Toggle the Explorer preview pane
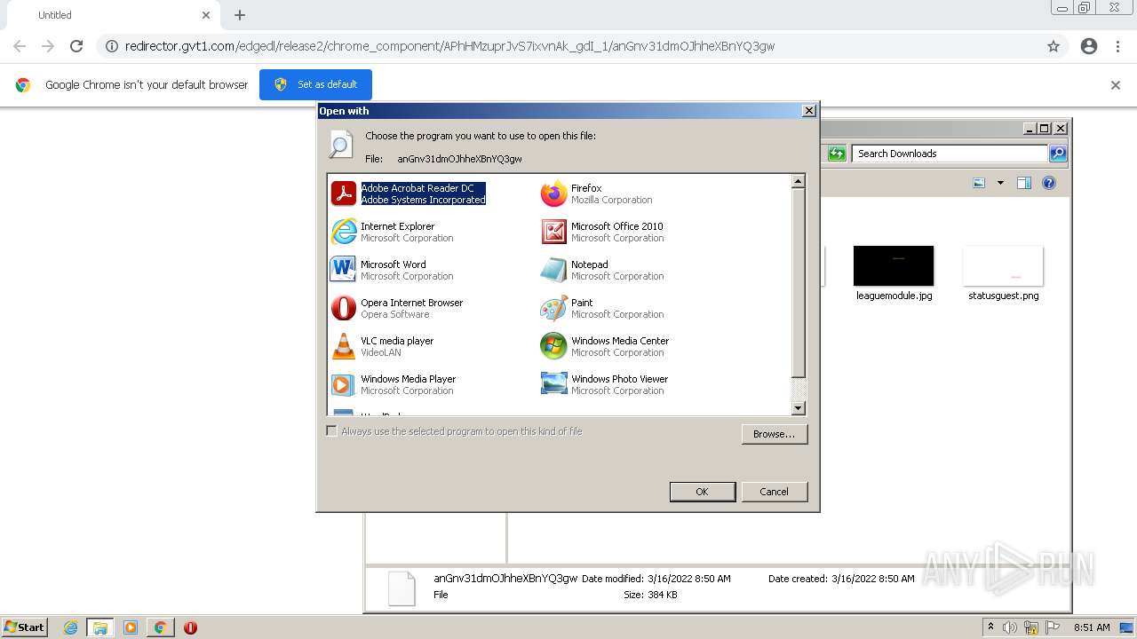This screenshot has height=639, width=1137. (x=1024, y=183)
